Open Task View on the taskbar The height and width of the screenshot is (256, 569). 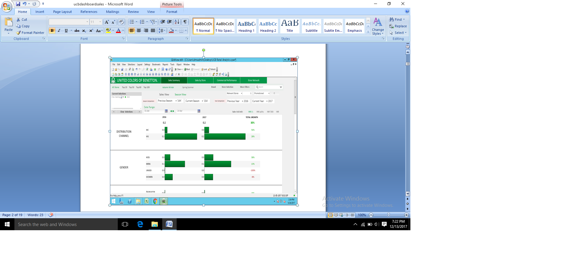(x=125, y=224)
